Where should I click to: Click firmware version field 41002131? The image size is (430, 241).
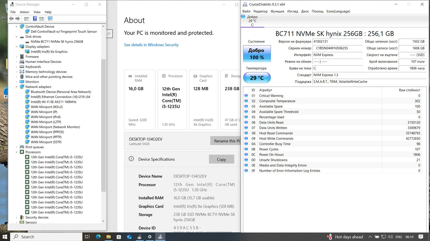click(337, 42)
